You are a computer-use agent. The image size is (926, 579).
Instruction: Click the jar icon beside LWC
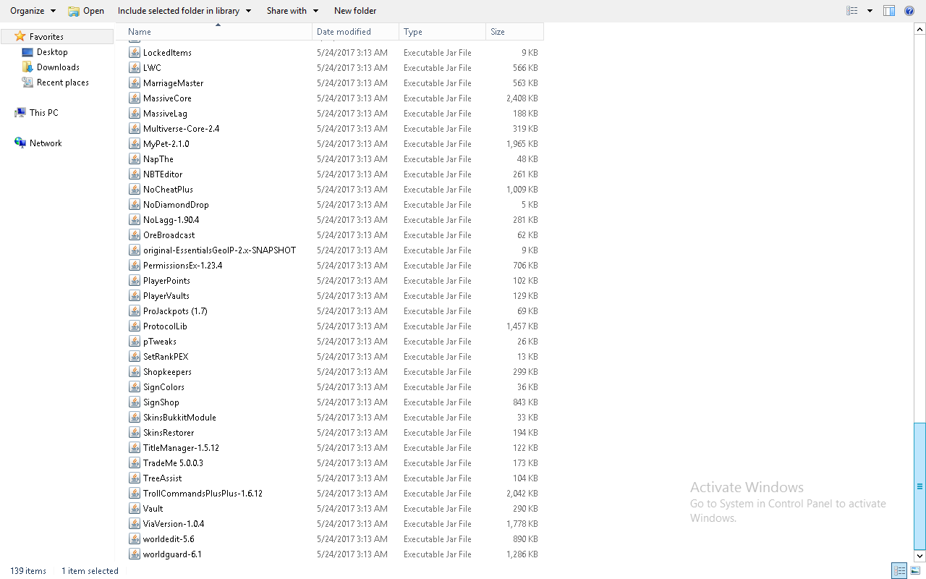tap(135, 68)
